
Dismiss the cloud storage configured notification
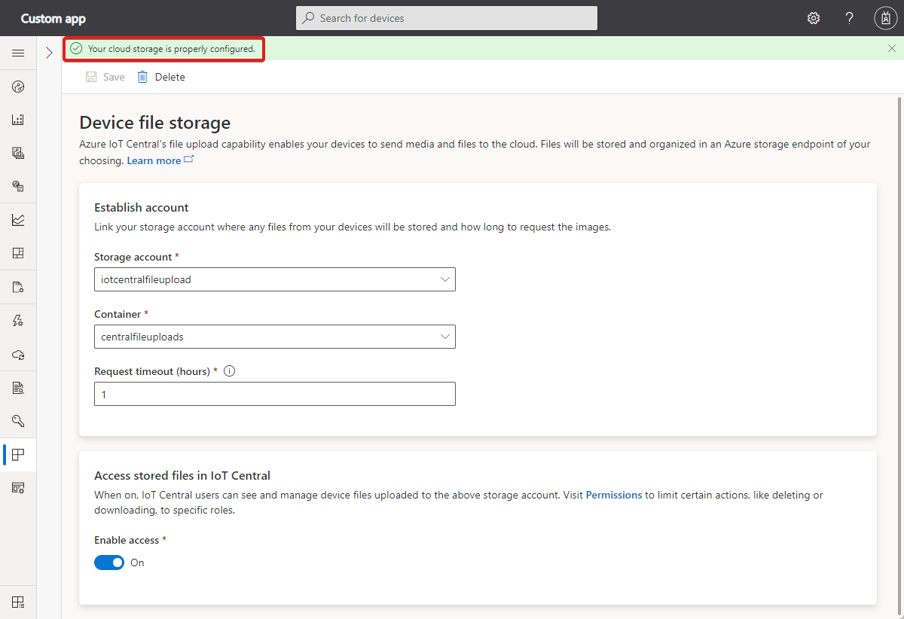892,48
